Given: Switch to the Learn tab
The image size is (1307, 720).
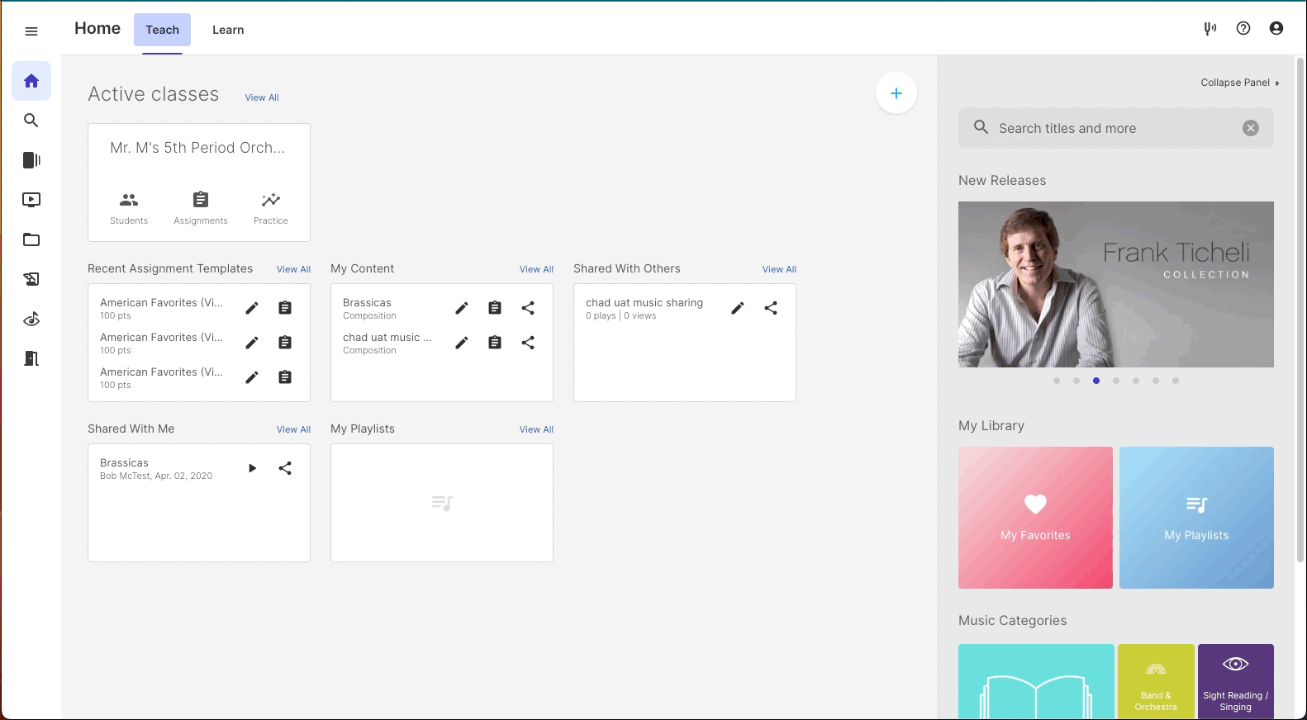Looking at the screenshot, I should [x=228, y=30].
